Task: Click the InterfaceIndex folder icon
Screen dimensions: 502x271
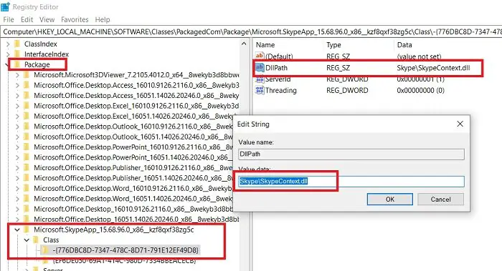Action: pos(17,54)
